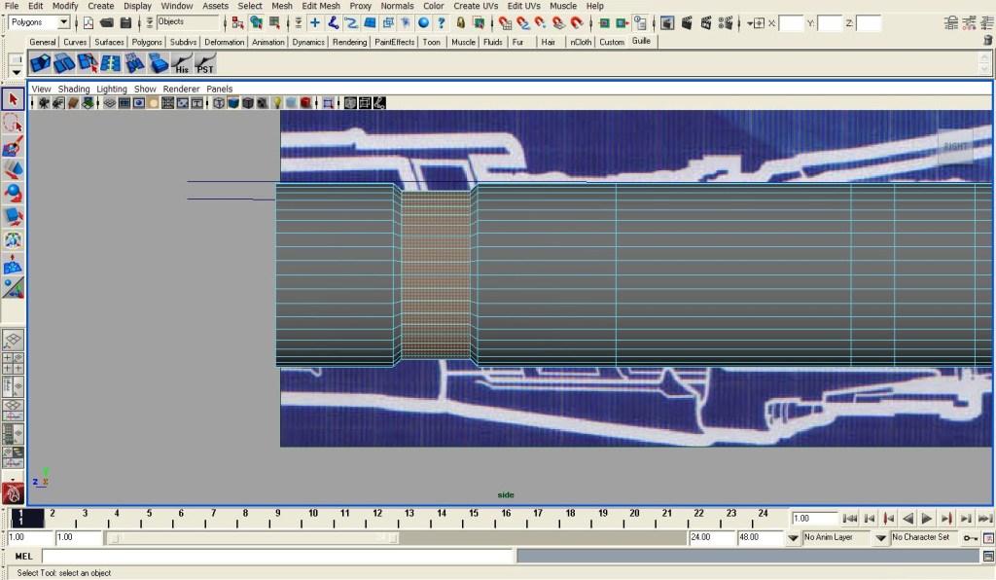Click the PST shelf button
Viewport: 996px width, 580px height.
click(x=205, y=63)
